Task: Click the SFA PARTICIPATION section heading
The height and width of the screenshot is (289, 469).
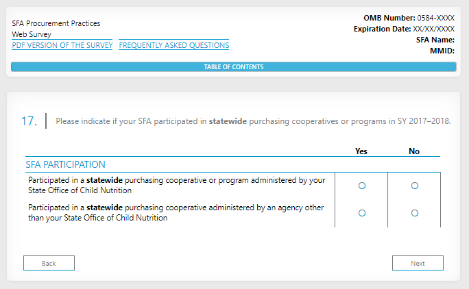Action: (x=66, y=164)
